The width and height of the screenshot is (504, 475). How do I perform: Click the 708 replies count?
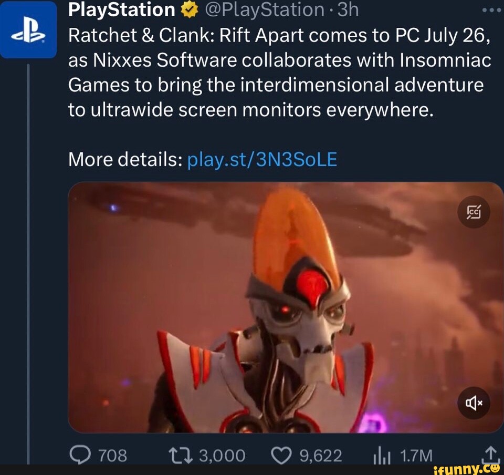click(112, 456)
